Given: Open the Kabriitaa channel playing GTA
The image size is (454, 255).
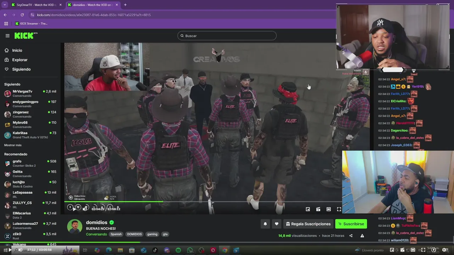Looking at the screenshot, I should coord(30,135).
